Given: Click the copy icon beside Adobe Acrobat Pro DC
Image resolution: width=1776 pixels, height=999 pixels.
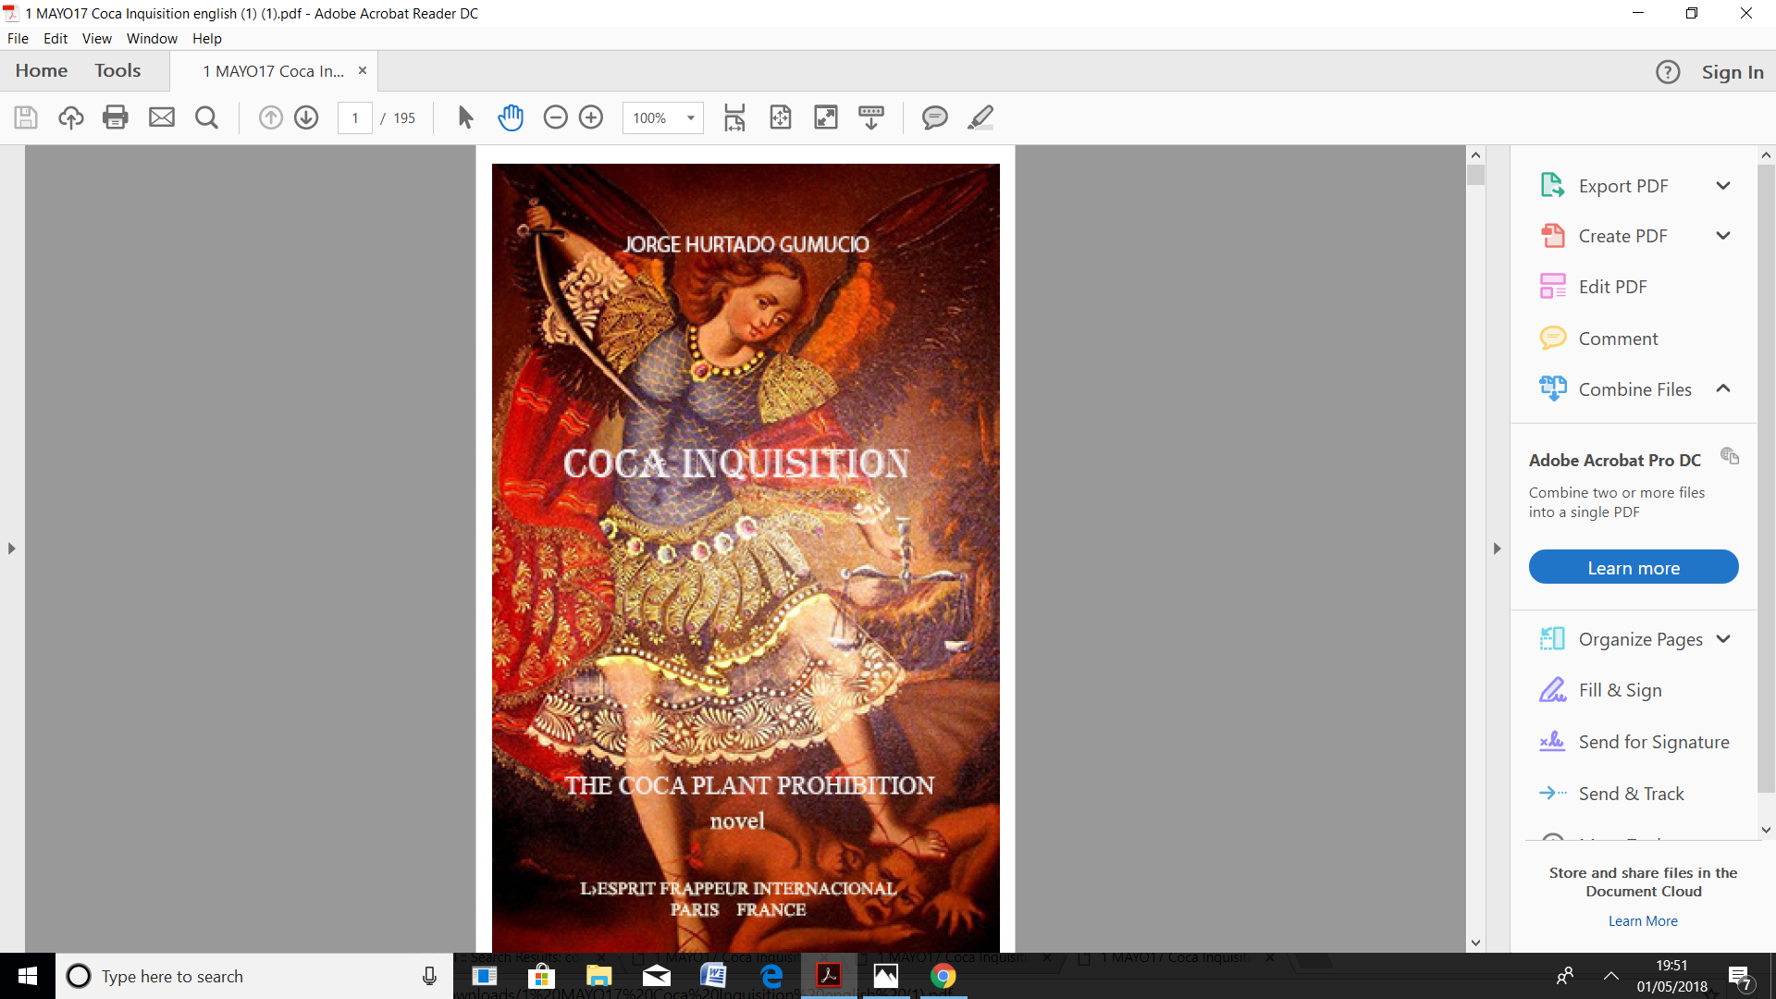Looking at the screenshot, I should click(1730, 456).
